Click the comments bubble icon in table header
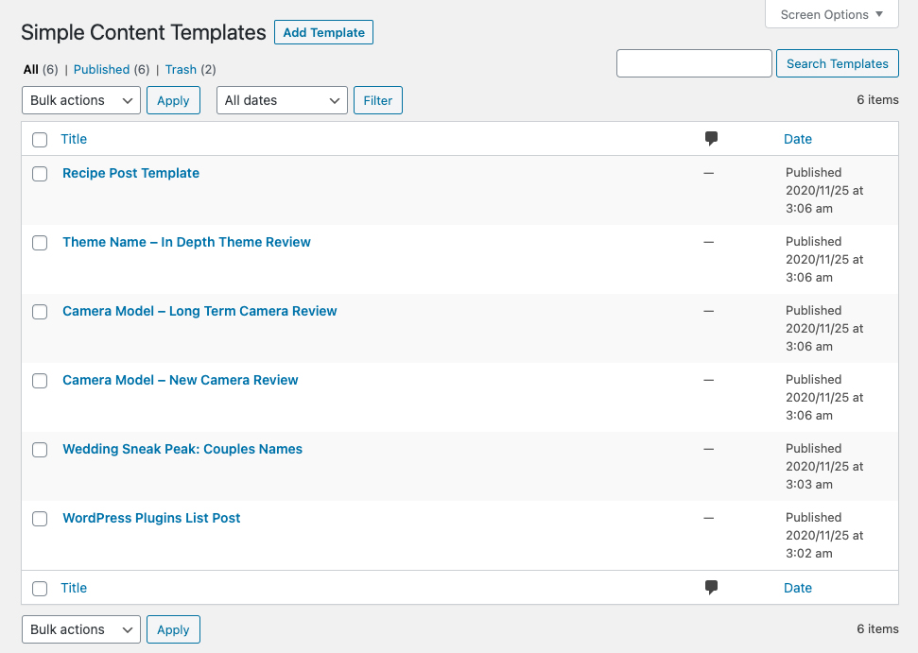Viewport: 918px width, 653px height. point(711,139)
